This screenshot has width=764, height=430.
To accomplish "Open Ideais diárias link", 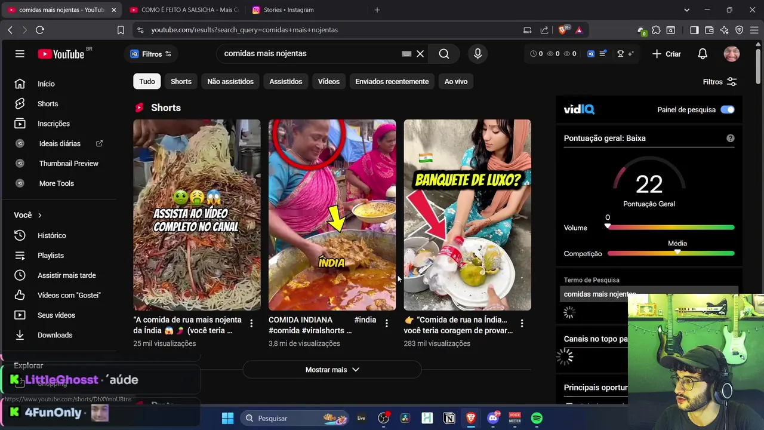I will click(60, 143).
